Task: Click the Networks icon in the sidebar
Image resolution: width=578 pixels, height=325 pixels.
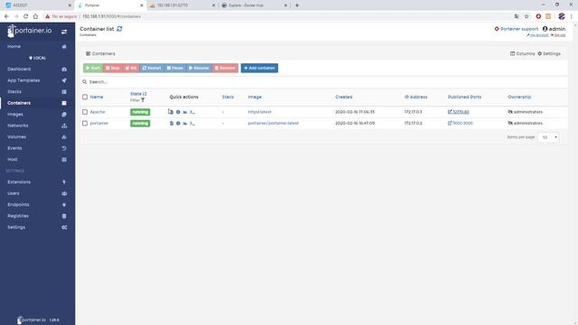Action: click(x=64, y=125)
